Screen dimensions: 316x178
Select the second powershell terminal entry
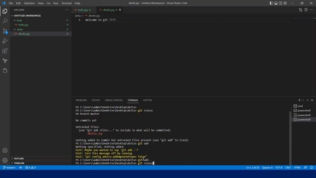point(303,115)
